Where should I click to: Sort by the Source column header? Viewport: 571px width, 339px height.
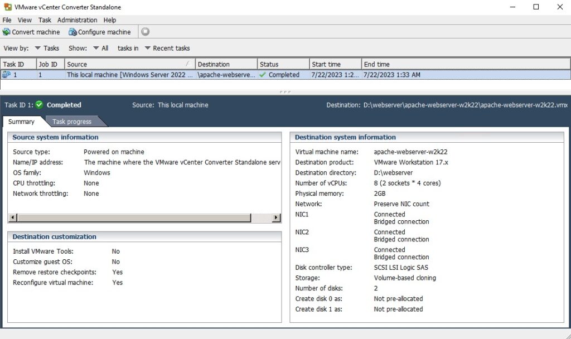[129, 64]
